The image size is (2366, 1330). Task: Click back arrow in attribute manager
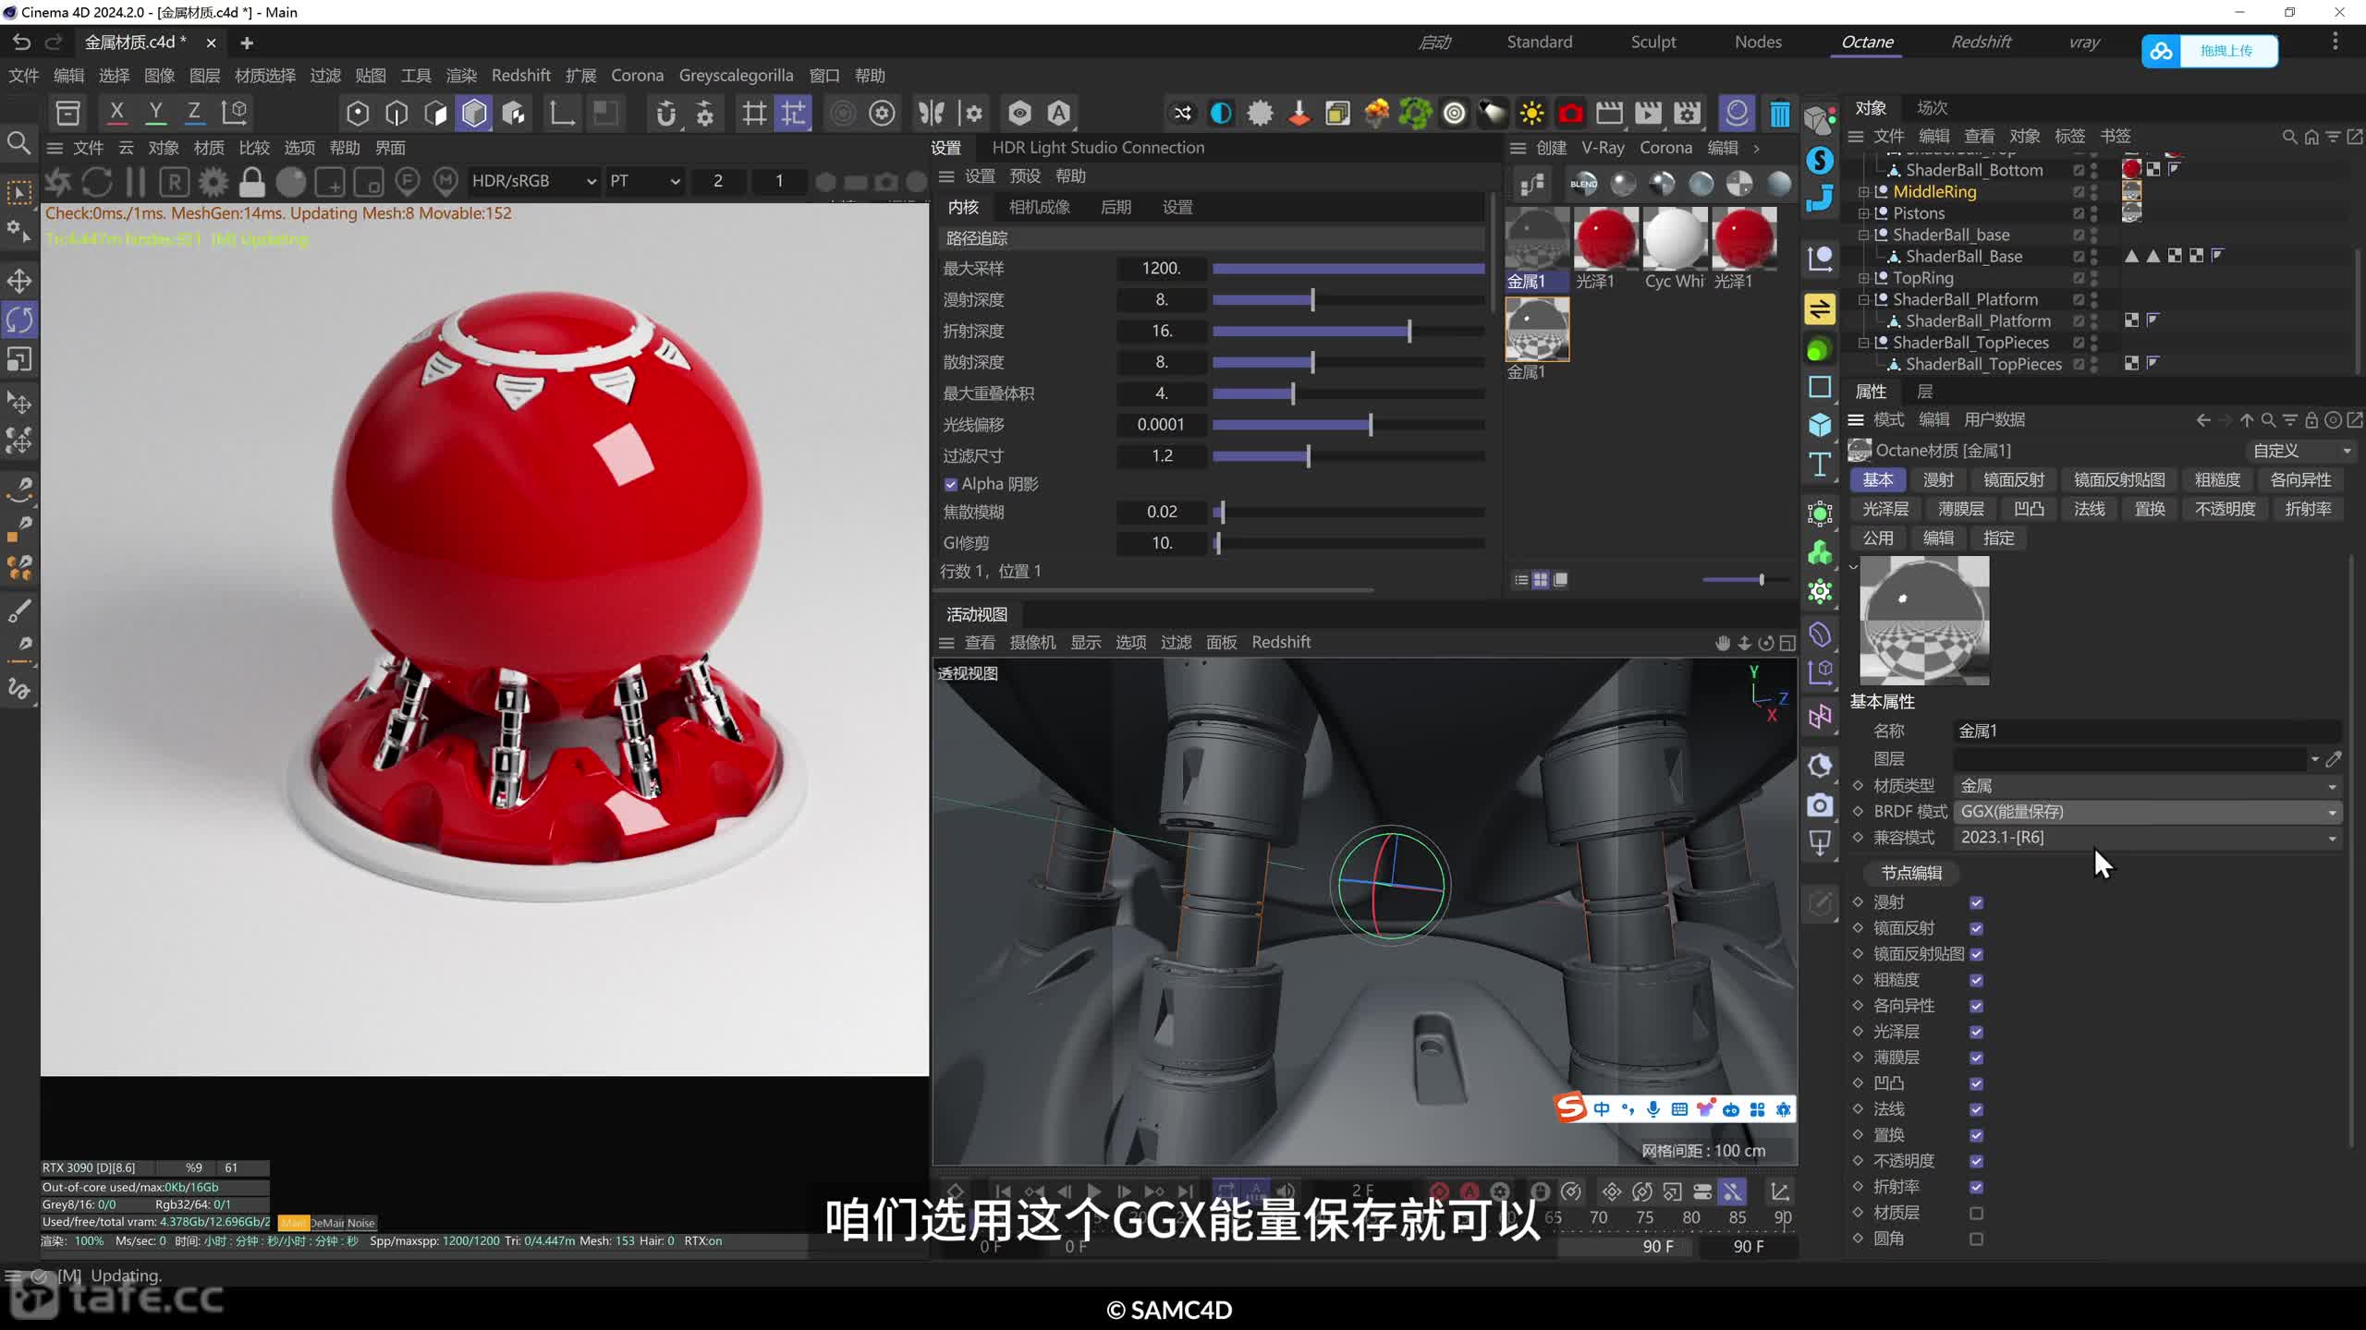[2203, 420]
